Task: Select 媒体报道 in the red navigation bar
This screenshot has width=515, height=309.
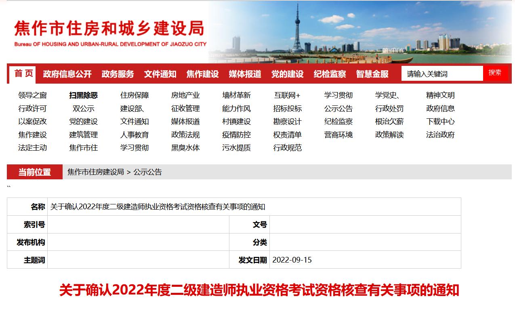Action: (245, 74)
